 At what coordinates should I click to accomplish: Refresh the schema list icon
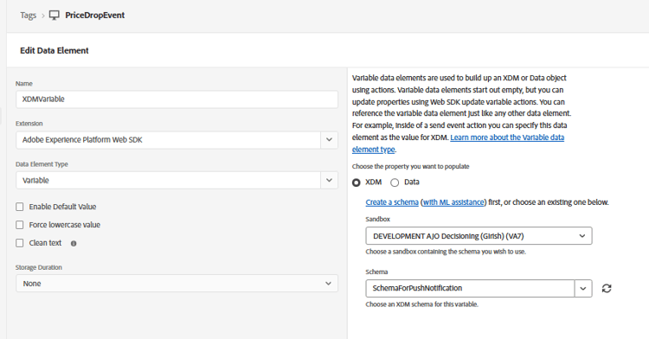(x=607, y=288)
